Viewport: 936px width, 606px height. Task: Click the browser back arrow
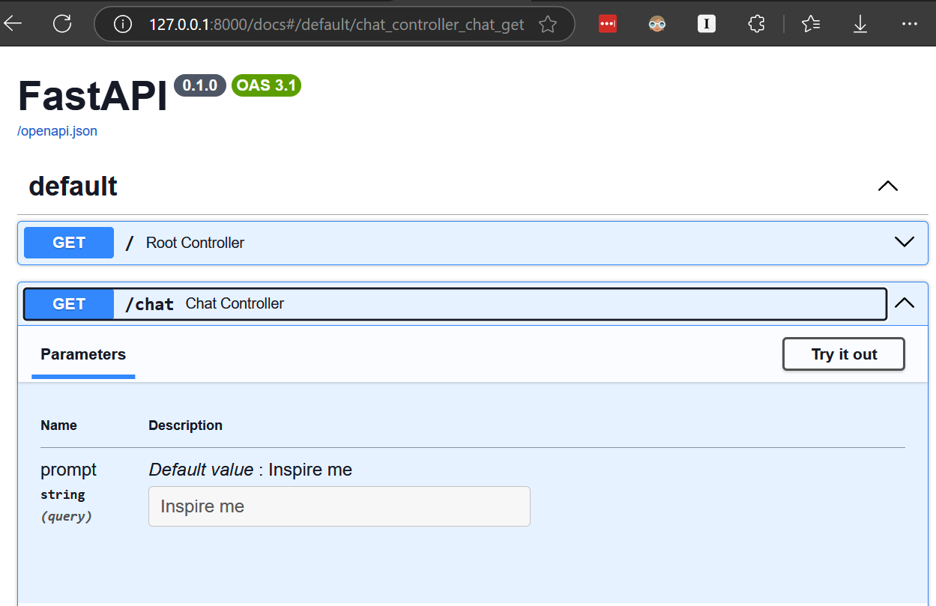(13, 24)
